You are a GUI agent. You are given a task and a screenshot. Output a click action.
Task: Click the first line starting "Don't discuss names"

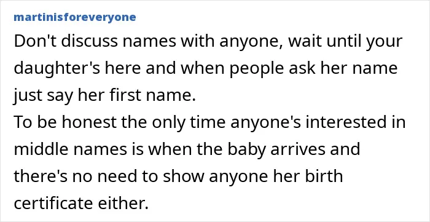pos(208,42)
